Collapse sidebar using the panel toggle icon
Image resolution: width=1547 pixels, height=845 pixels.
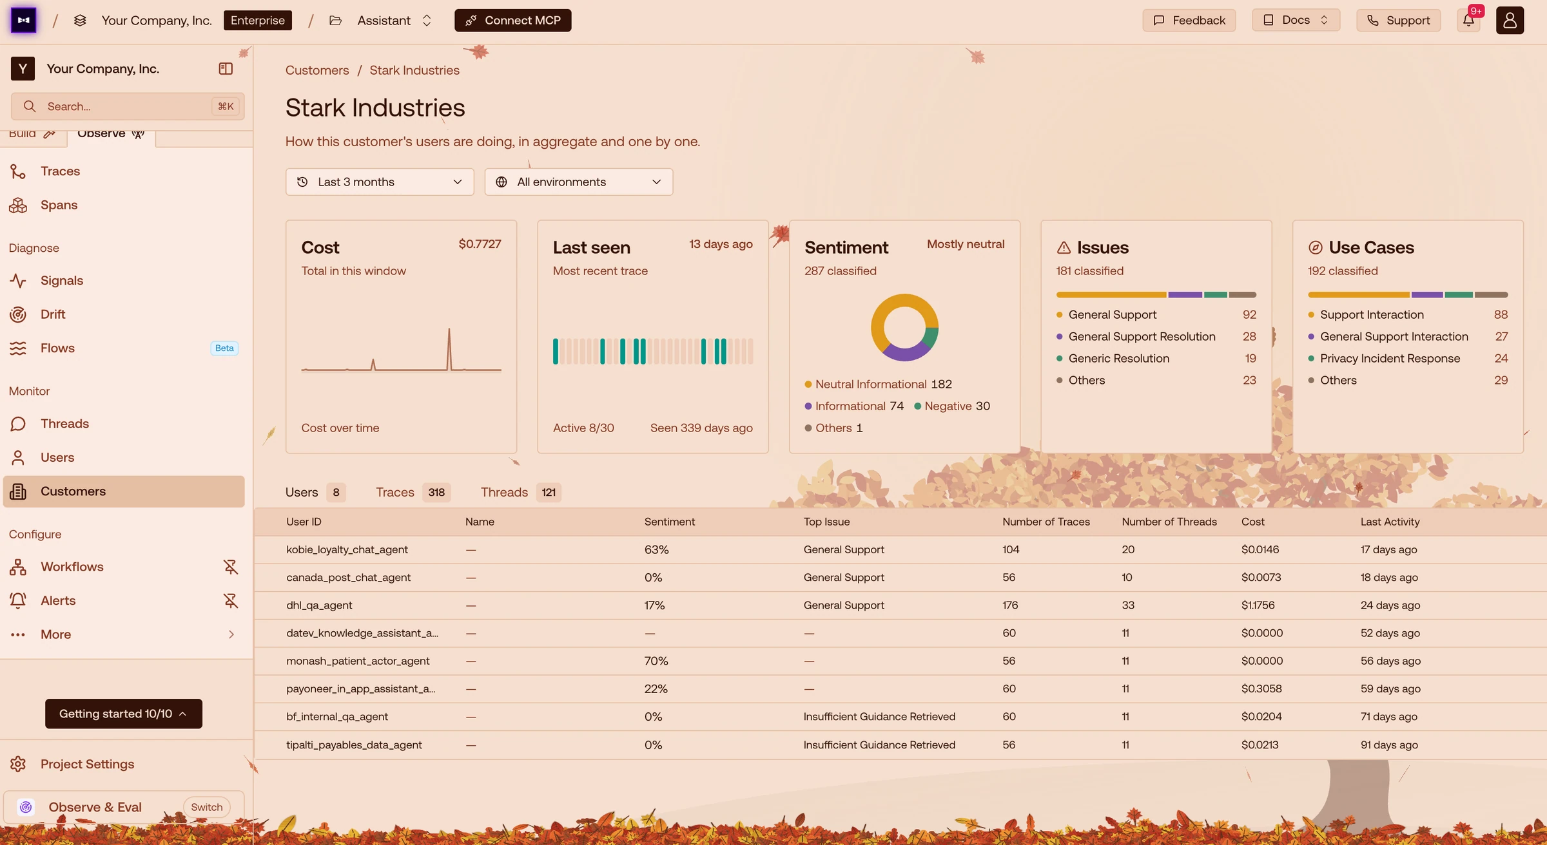coord(226,68)
